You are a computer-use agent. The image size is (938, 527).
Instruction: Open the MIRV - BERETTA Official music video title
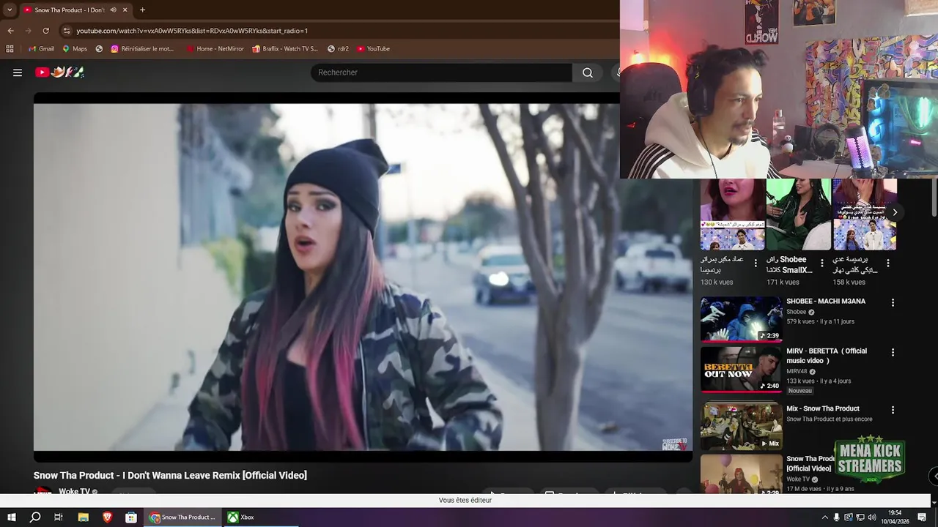pyautogui.click(x=827, y=356)
